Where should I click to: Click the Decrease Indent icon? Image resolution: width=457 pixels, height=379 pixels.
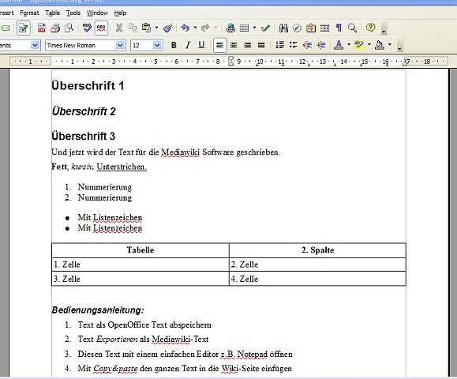click(x=307, y=45)
